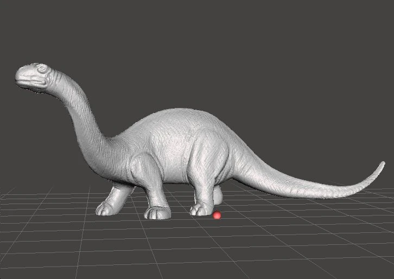Select the red sphere marker near the foot
The height and width of the screenshot is (279, 394).
click(217, 215)
